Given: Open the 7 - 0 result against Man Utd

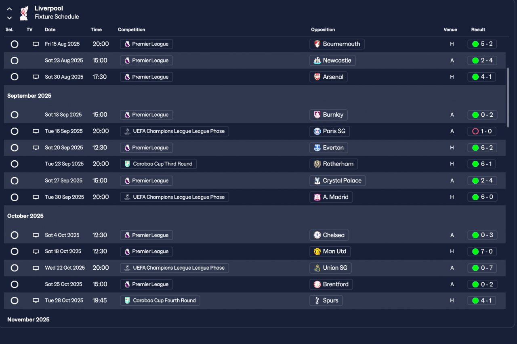Looking at the screenshot, I should [x=486, y=251].
